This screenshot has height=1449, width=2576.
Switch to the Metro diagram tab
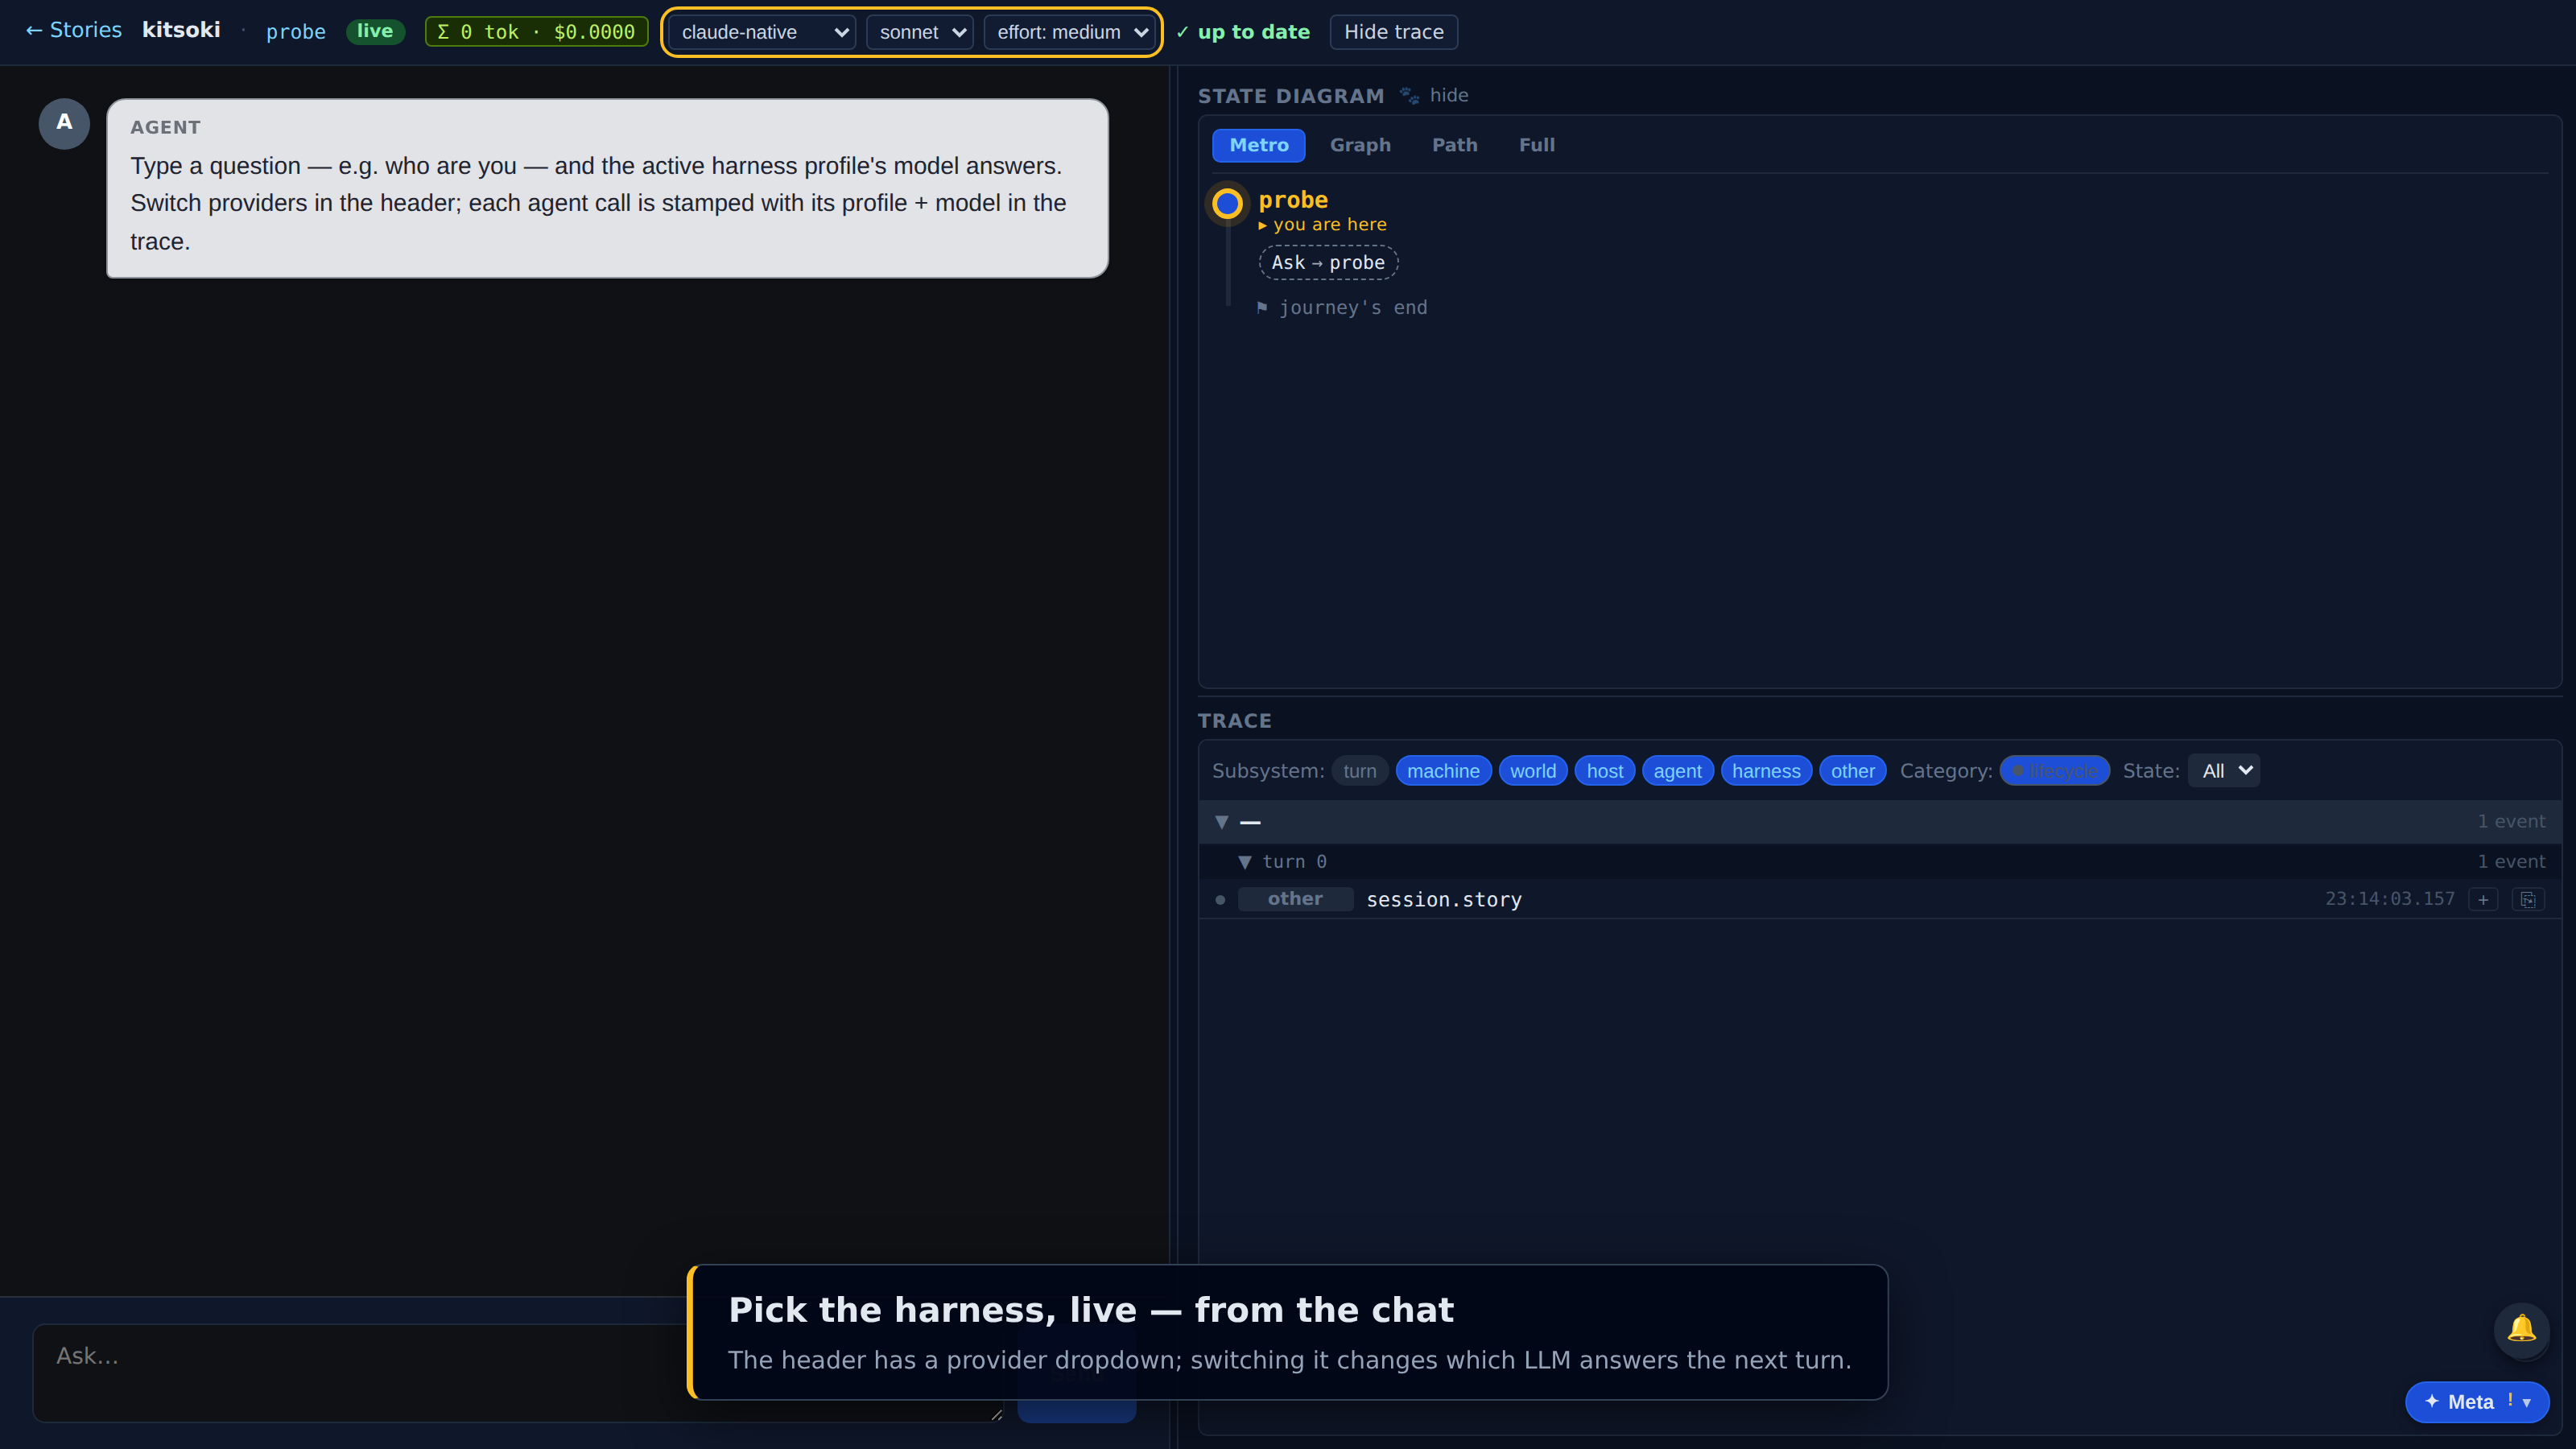pyautogui.click(x=1258, y=145)
